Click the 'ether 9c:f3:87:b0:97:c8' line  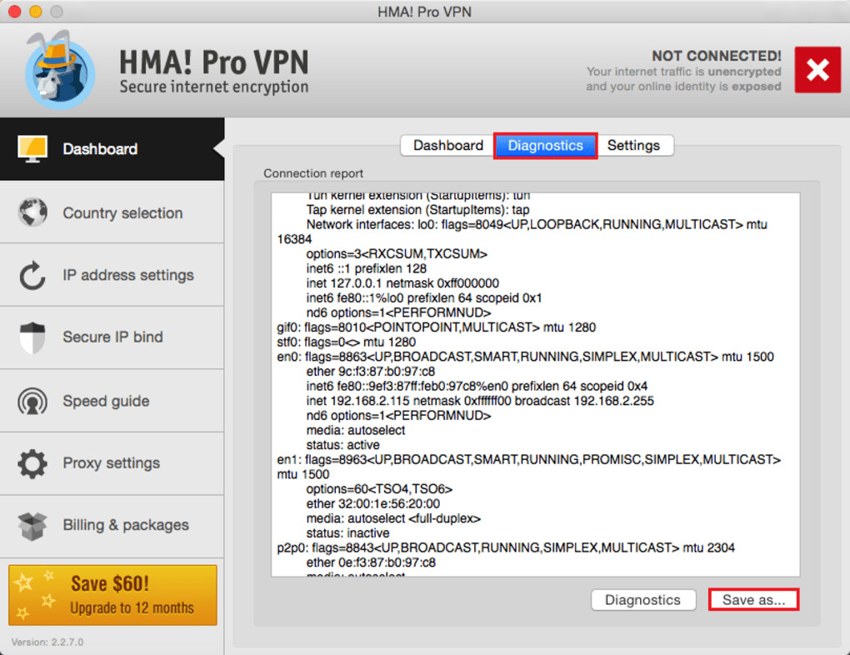pos(370,372)
